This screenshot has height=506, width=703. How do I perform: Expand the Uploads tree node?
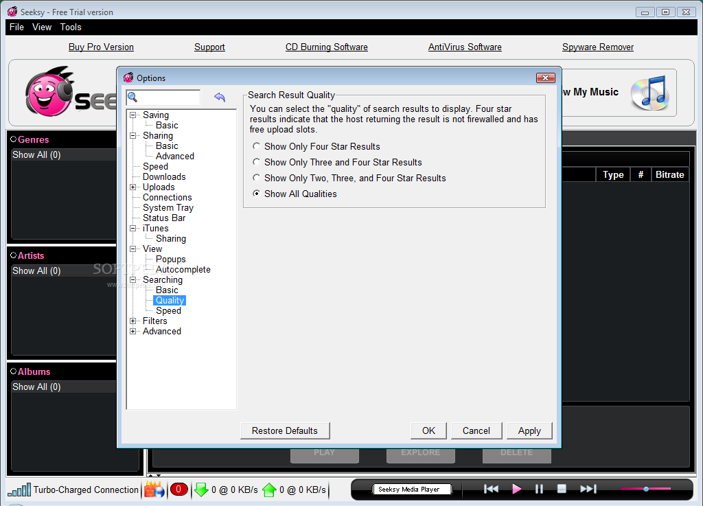coord(132,187)
